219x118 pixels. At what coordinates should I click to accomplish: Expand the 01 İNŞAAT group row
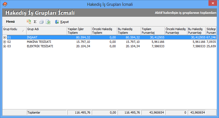pos(4,37)
